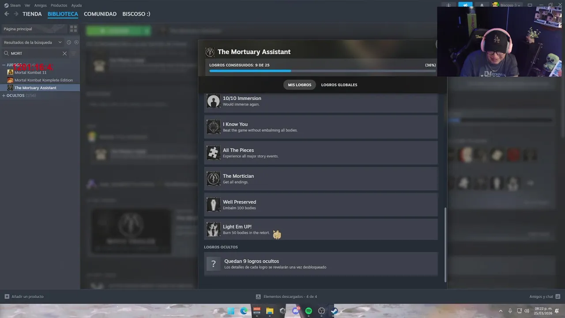Go to the COMUNIDAD tab
Screen dimensions: 565x318
click(100, 14)
